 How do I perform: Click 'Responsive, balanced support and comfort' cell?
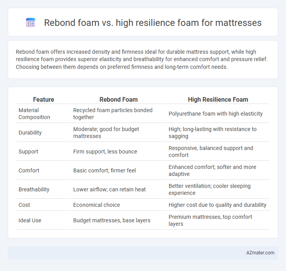coord(211,152)
